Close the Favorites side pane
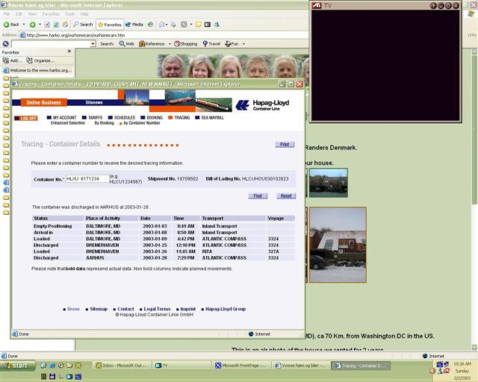This screenshot has width=478, height=382. point(69,51)
